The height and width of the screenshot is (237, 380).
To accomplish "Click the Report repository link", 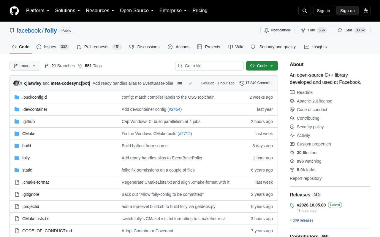I will [306, 178].
